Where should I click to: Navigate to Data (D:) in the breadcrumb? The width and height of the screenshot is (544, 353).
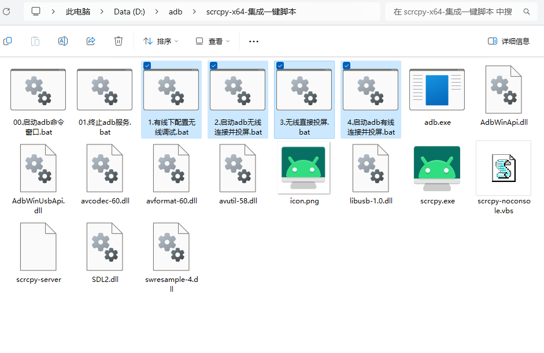[129, 12]
